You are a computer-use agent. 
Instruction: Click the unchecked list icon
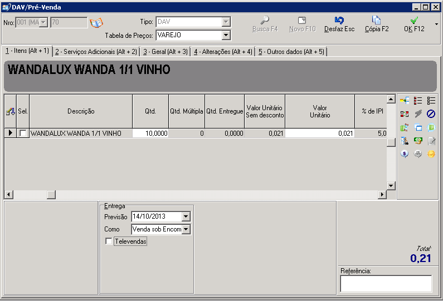pyautogui.click(x=431, y=101)
